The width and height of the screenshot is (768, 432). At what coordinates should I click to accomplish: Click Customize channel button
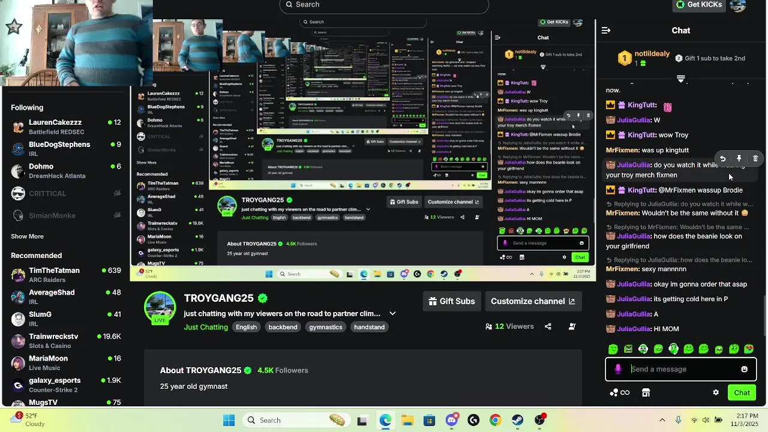(x=533, y=301)
